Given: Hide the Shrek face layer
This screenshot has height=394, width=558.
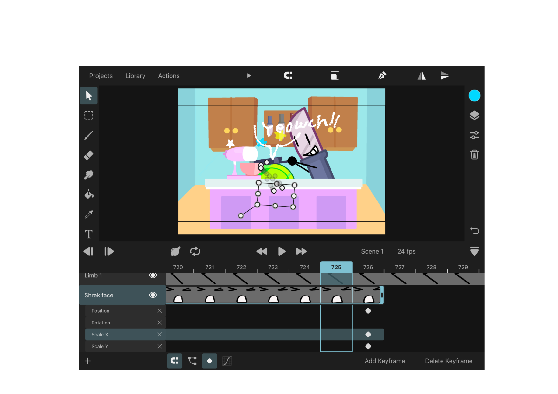Looking at the screenshot, I should pos(153,295).
